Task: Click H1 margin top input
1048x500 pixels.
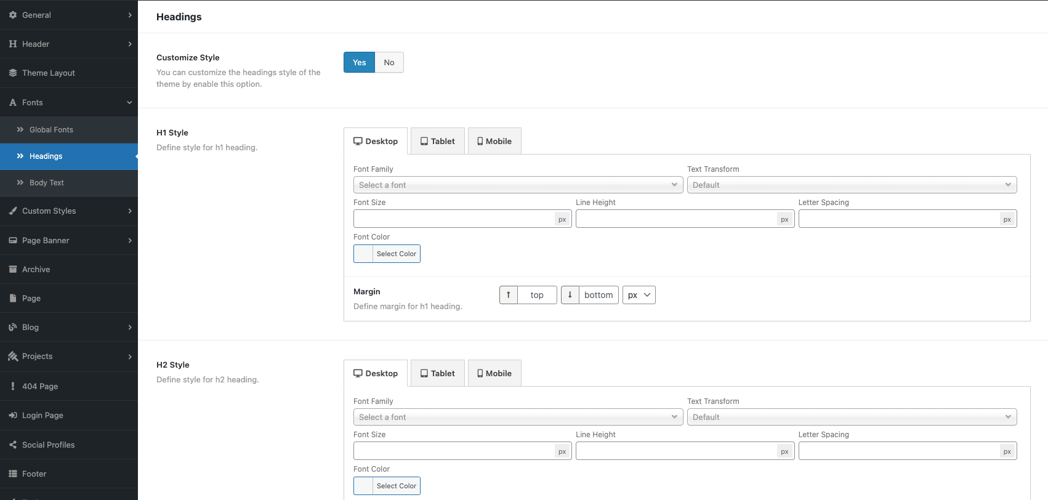Action: click(537, 295)
